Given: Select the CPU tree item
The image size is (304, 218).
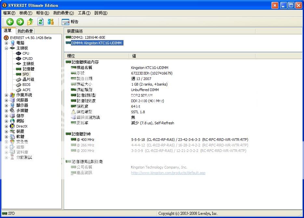Looking at the screenshot, I should click(26, 53).
